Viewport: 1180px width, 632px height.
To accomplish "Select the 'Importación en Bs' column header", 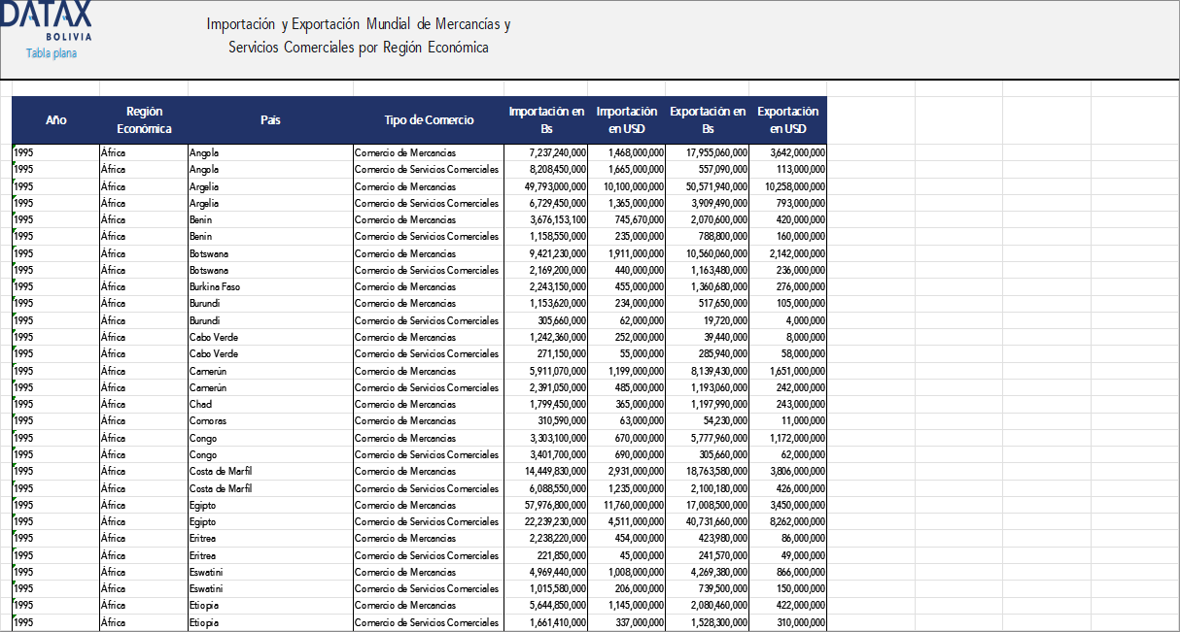I will 546,119.
